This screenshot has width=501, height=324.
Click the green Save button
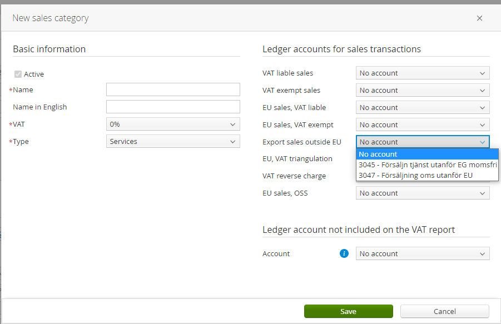pyautogui.click(x=348, y=311)
